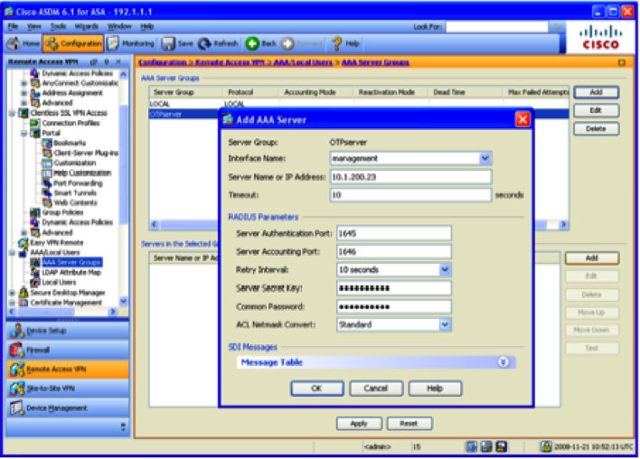Select Web Contents tree item
Screen dimensions: 640x459
tap(76, 202)
